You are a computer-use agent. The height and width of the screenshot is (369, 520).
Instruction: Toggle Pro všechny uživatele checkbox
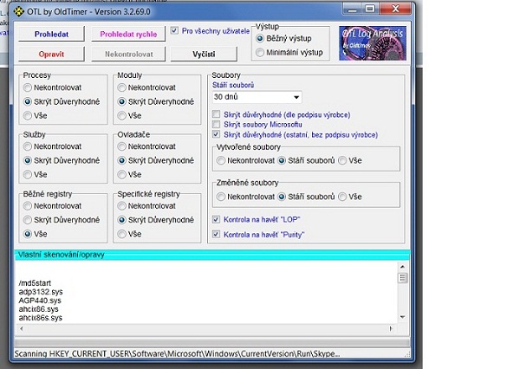coord(174,31)
